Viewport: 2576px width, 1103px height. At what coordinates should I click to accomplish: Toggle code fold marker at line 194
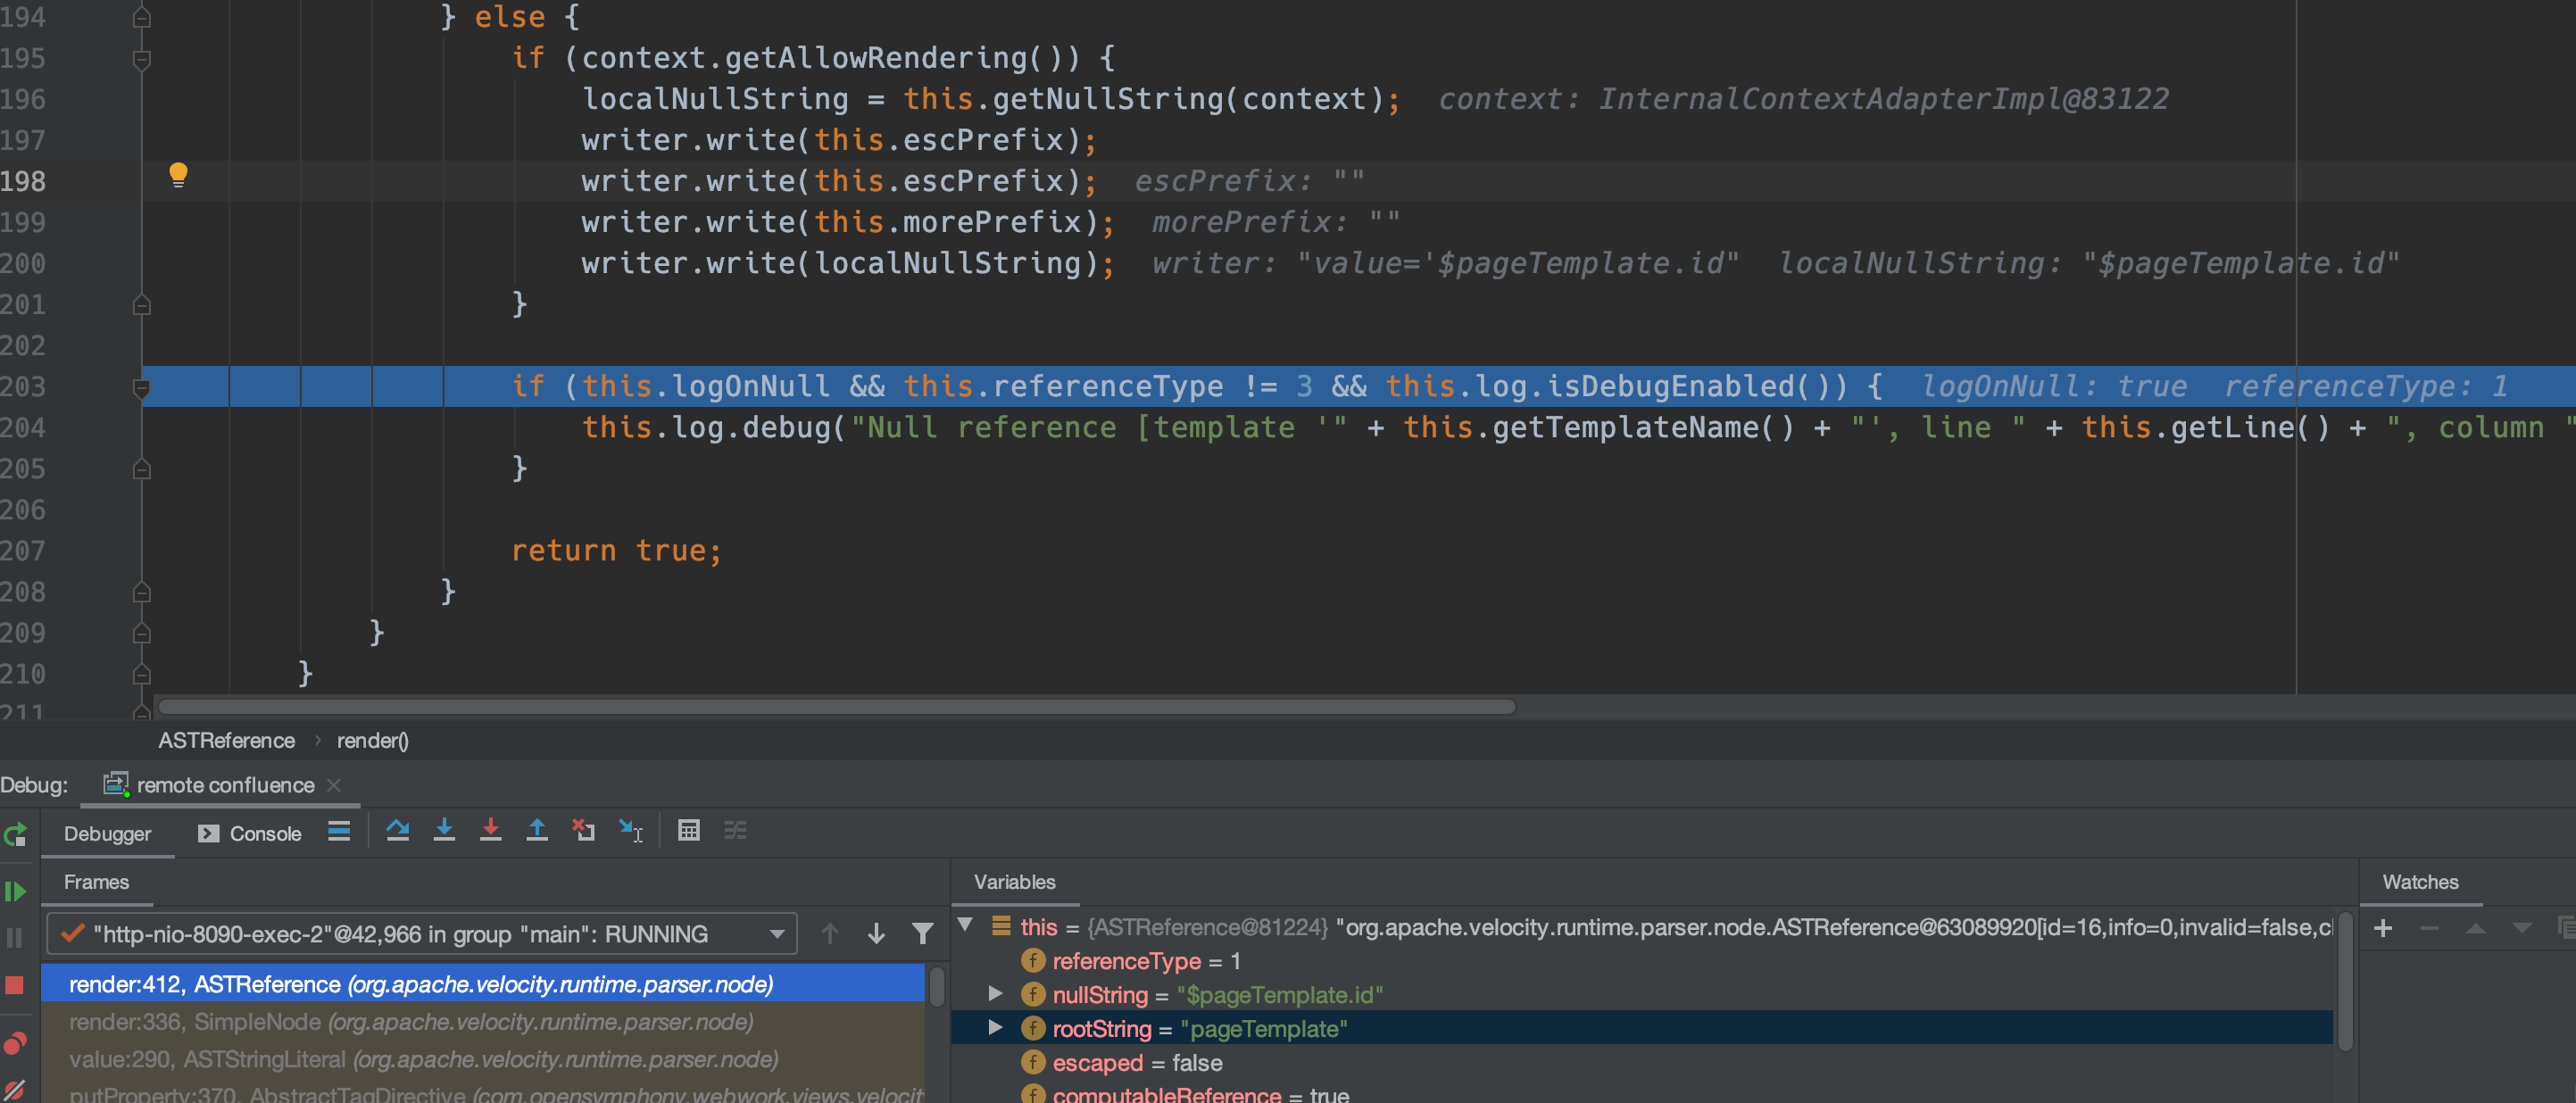[142, 17]
